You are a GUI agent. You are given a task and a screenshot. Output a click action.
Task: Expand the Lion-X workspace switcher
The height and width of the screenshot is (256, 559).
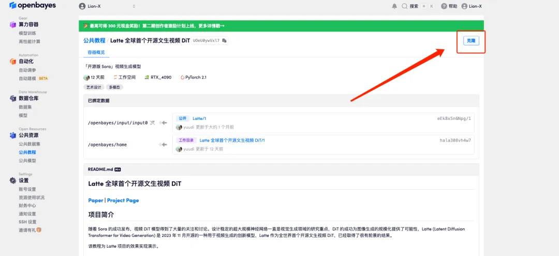(107, 6)
